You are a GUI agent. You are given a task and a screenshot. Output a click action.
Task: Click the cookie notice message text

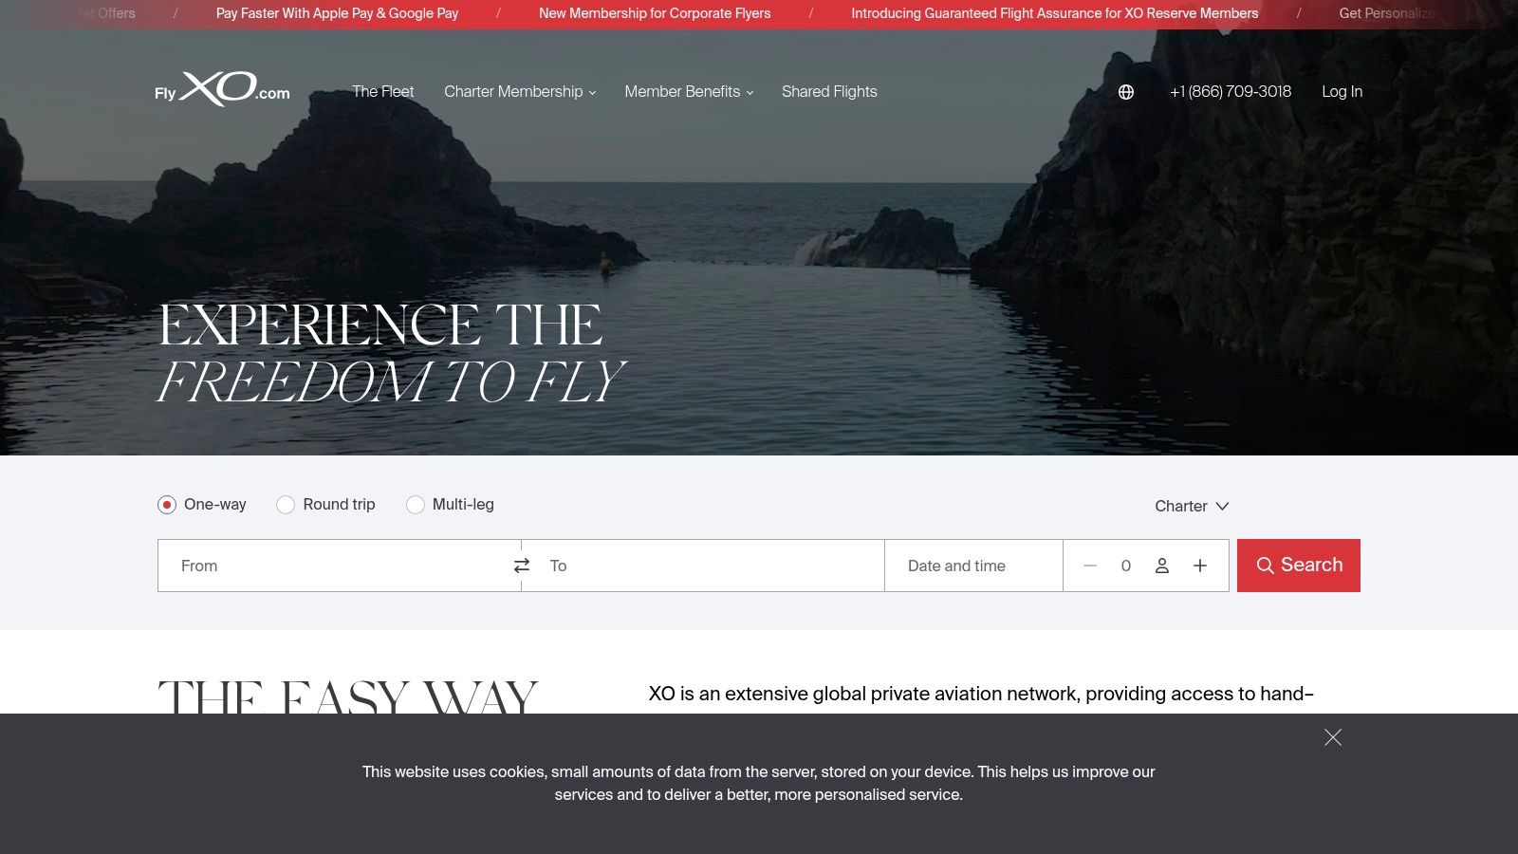(759, 784)
